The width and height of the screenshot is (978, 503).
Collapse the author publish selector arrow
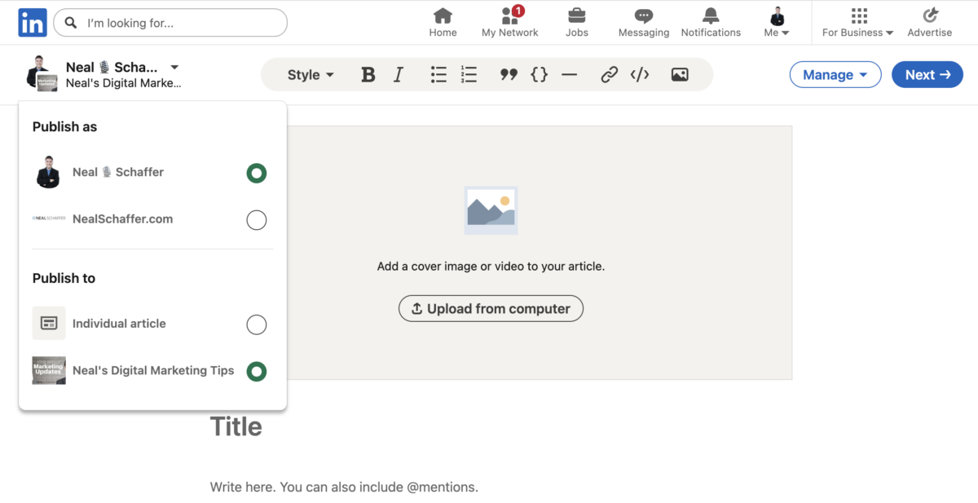174,68
